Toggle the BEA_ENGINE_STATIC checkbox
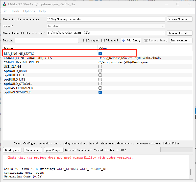 coord(100,54)
